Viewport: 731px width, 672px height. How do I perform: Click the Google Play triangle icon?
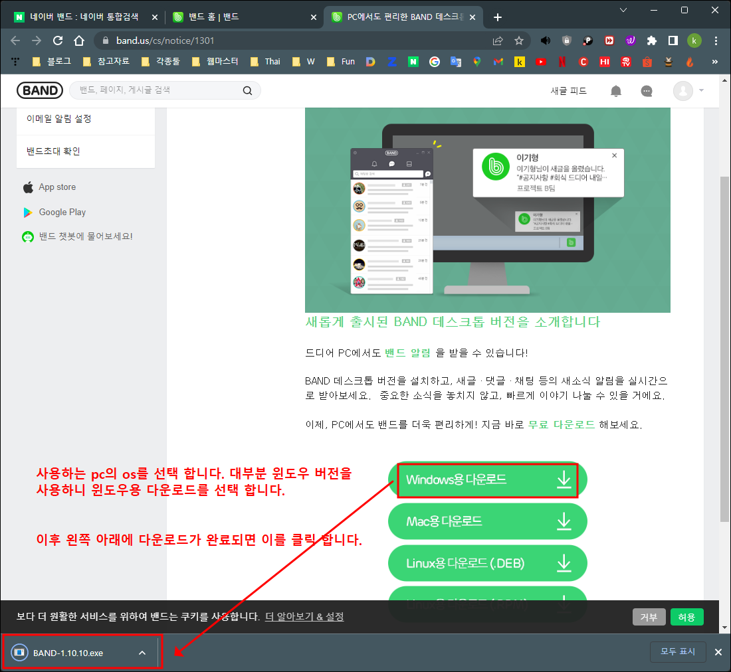(29, 212)
